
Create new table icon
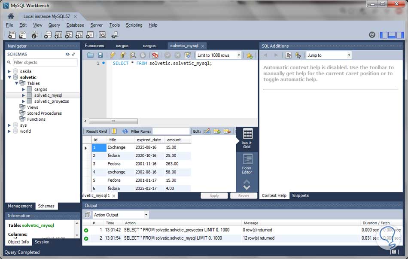pyautogui.click(x=58, y=35)
